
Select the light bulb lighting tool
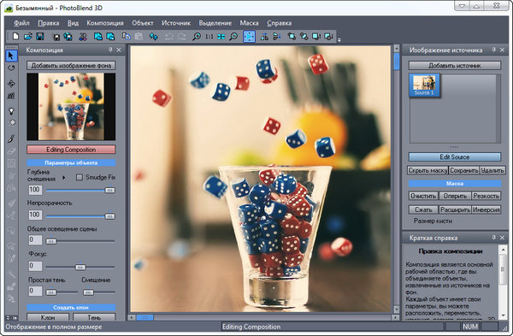[x=11, y=111]
